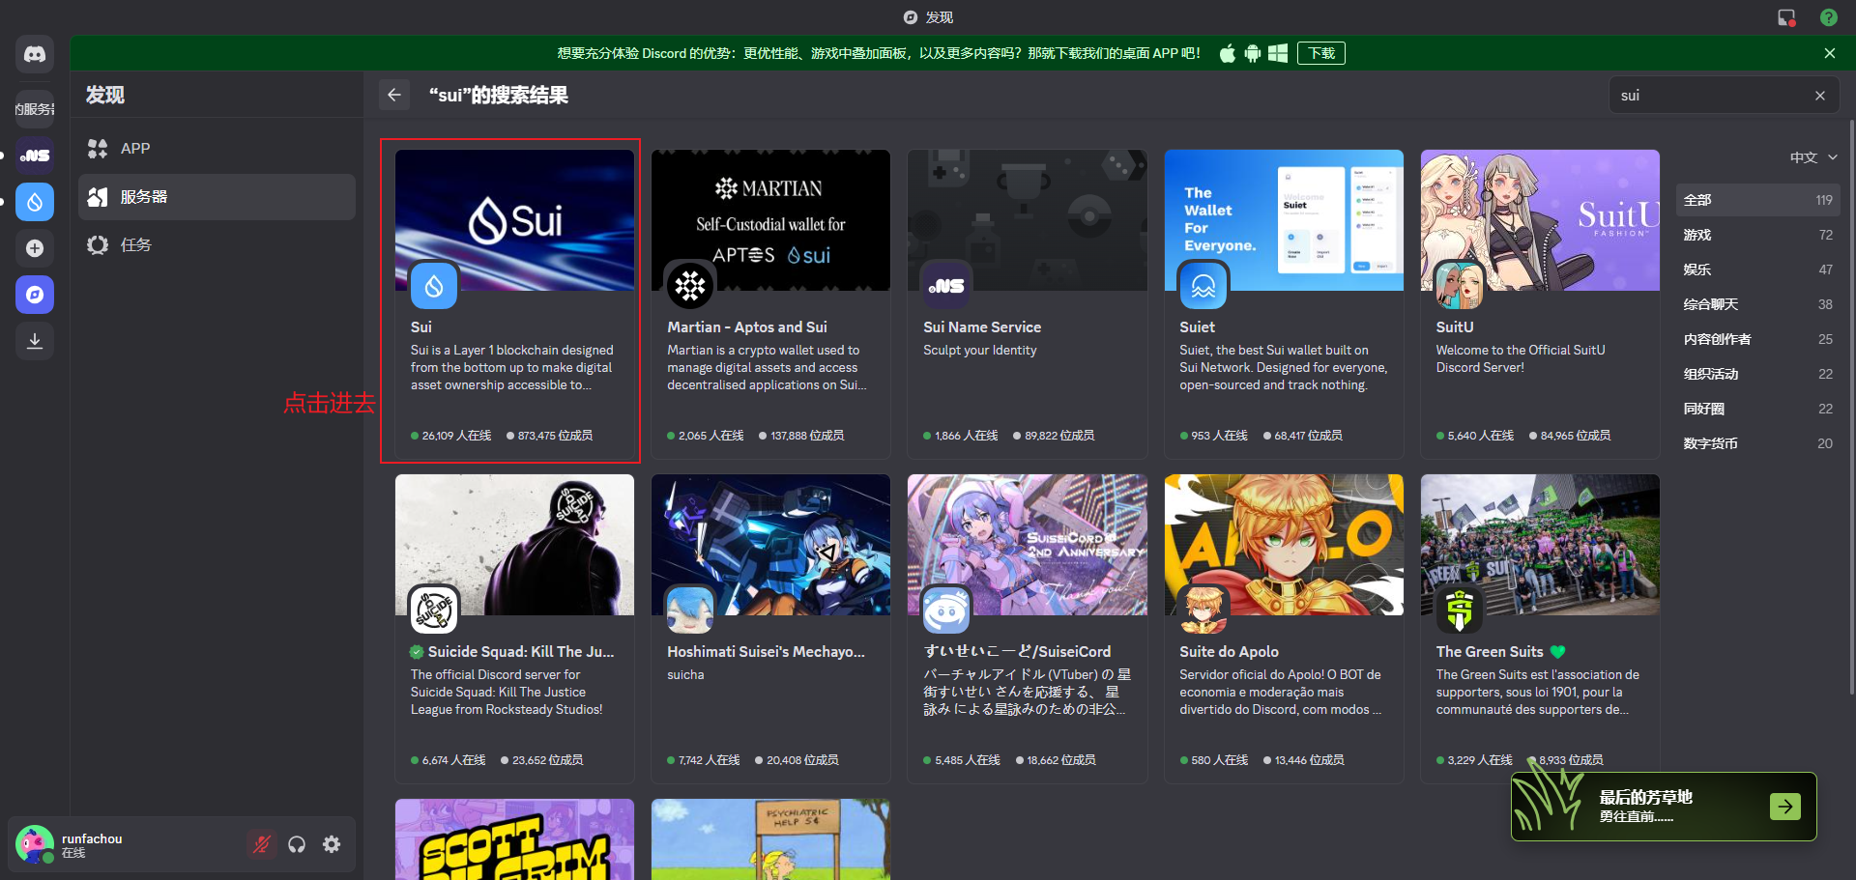Filter by 全部 category

pos(1757,200)
